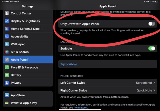Select the Home Screen & Dock icon

point(7,29)
